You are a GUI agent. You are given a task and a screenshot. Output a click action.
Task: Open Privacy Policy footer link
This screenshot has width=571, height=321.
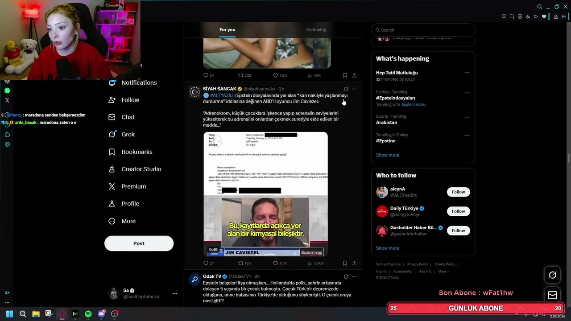click(418, 264)
